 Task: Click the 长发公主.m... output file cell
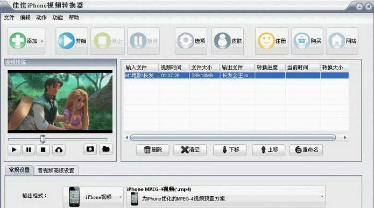tap(237, 76)
